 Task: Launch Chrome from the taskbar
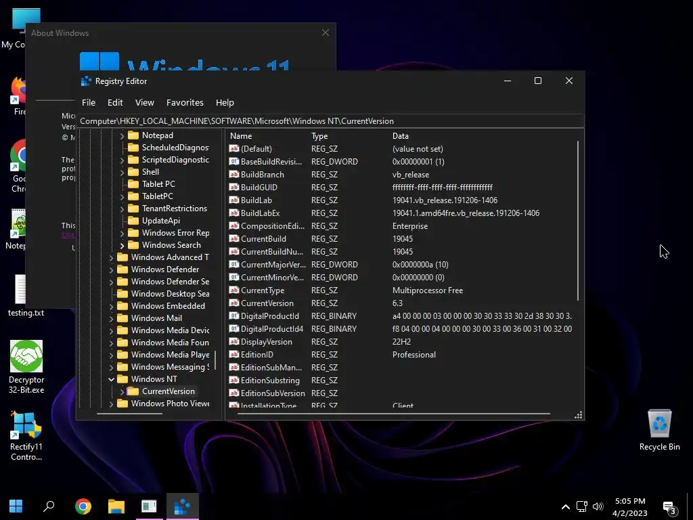coord(83,506)
